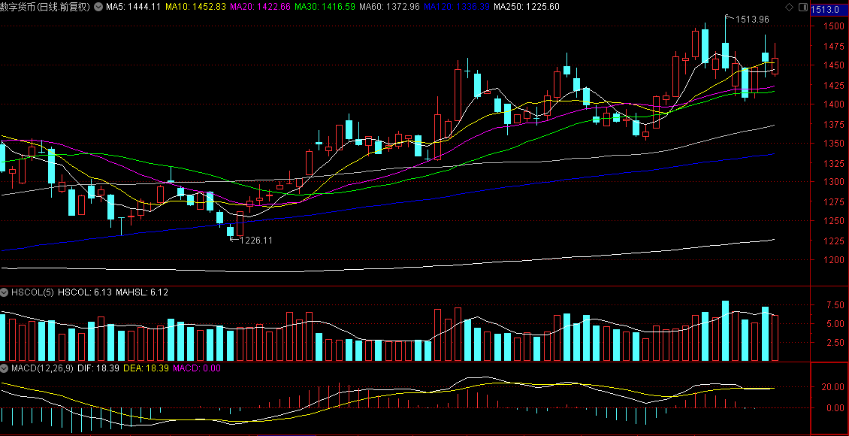Click the 7.50 volume axis label
Image resolution: width=849 pixels, height=436 pixels.
pos(835,305)
